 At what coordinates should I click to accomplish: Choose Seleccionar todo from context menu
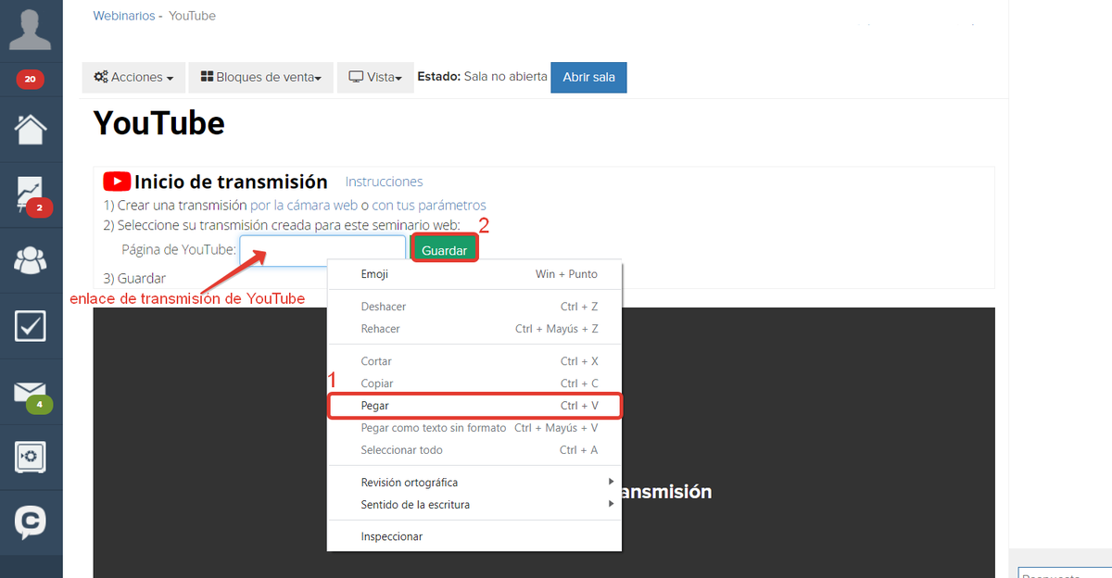click(474, 450)
